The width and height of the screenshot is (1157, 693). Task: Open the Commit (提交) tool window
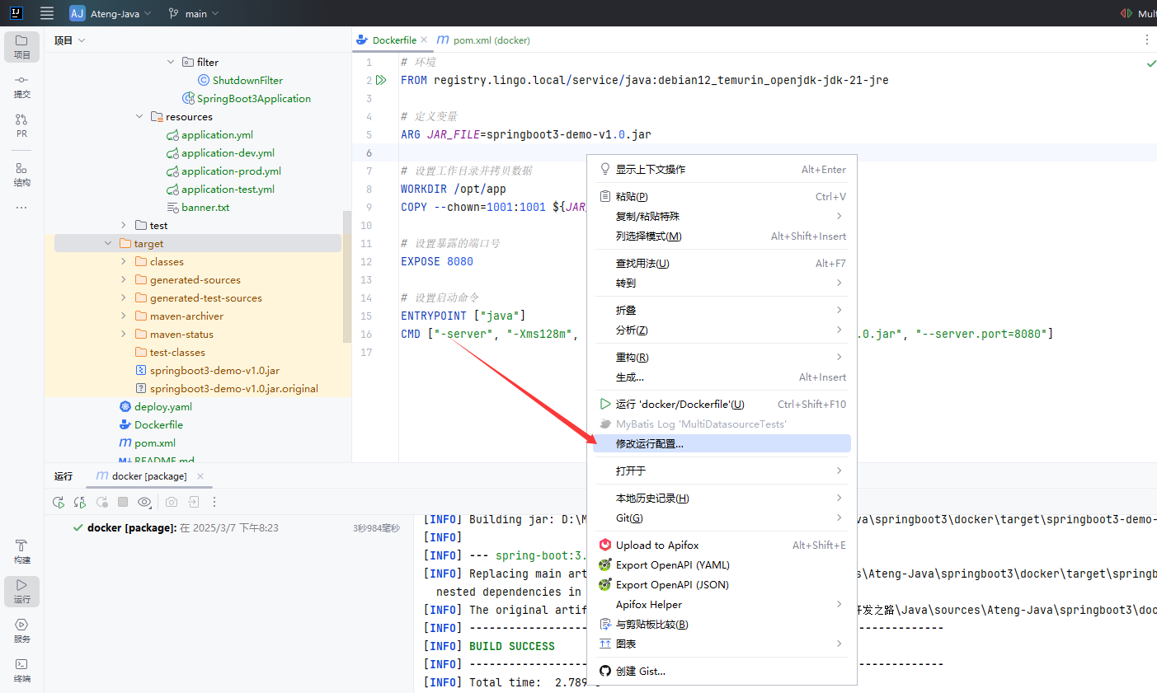coord(21,86)
